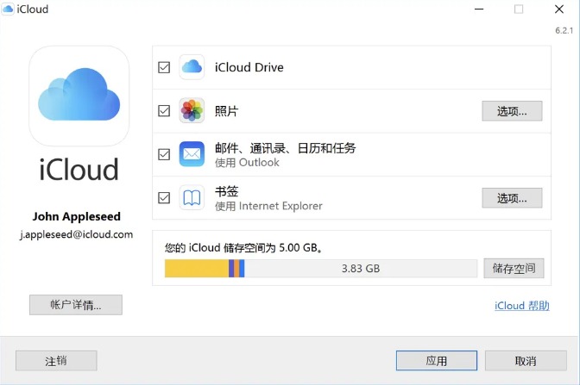The width and height of the screenshot is (580, 385).
Task: Toggle the 邮件、通讯录、日历和任务 checkbox
Action: [x=164, y=154]
